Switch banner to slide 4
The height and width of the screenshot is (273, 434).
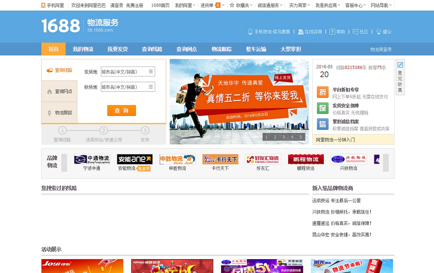(292, 137)
